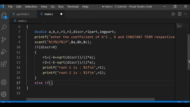
Task: Click the vertical editor scrollbar
Action: tap(189, 52)
